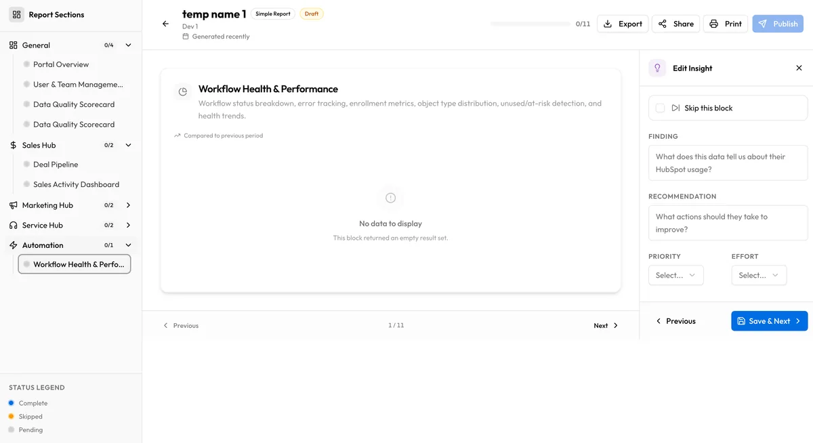
Task: Click the Publish button
Action: pyautogui.click(x=777, y=23)
